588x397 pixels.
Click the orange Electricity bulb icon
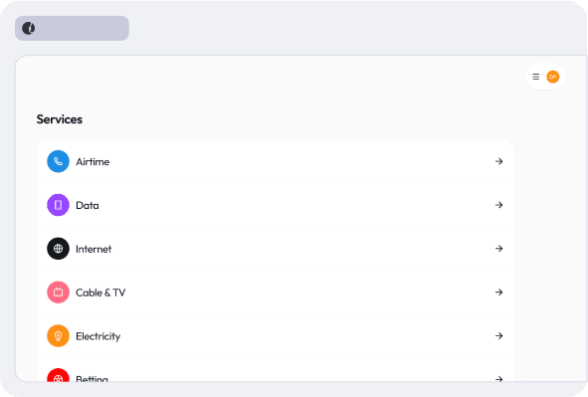pos(58,336)
